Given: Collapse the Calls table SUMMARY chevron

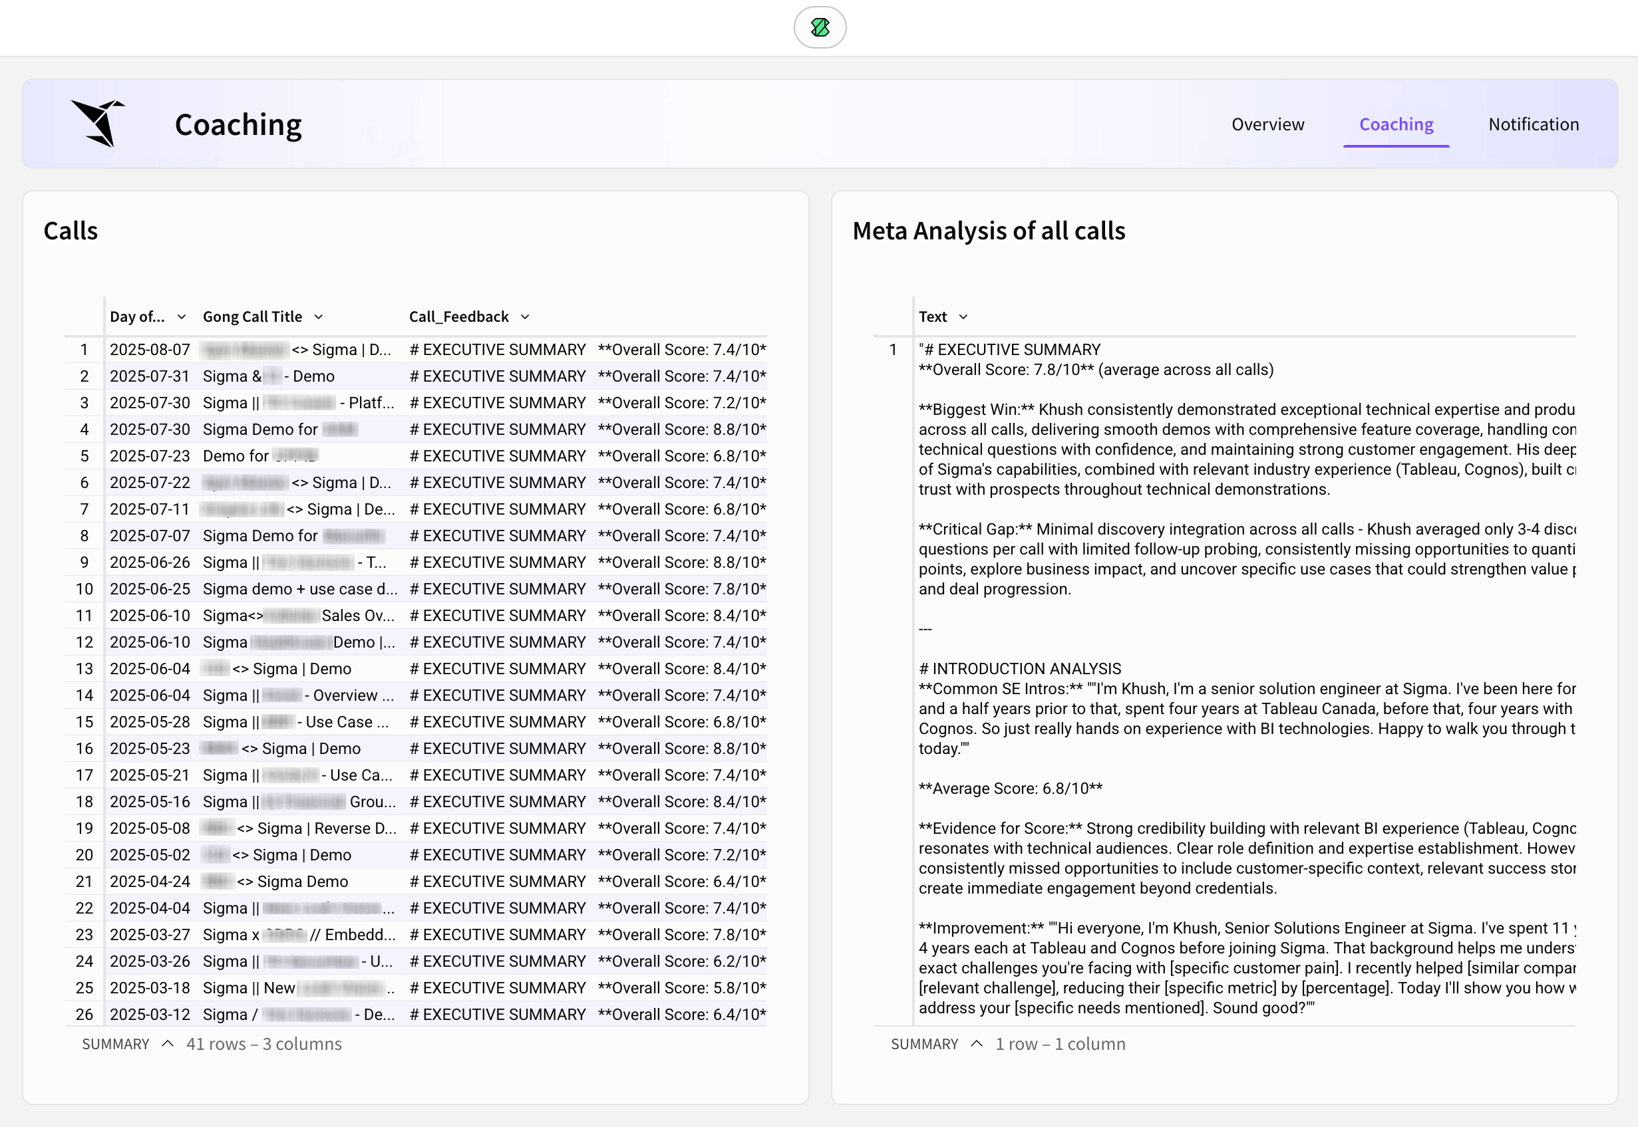Looking at the screenshot, I should [168, 1044].
